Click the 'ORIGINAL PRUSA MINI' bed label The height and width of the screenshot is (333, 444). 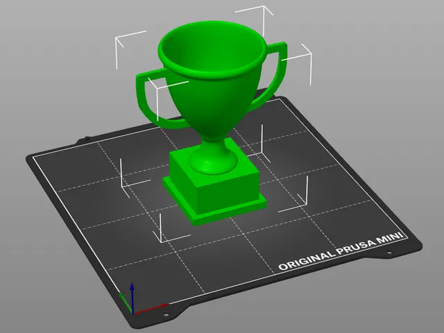pyautogui.click(x=341, y=251)
